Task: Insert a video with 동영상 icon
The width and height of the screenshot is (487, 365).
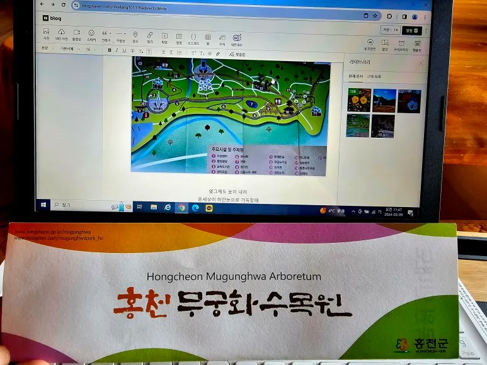Action: pyautogui.click(x=76, y=33)
